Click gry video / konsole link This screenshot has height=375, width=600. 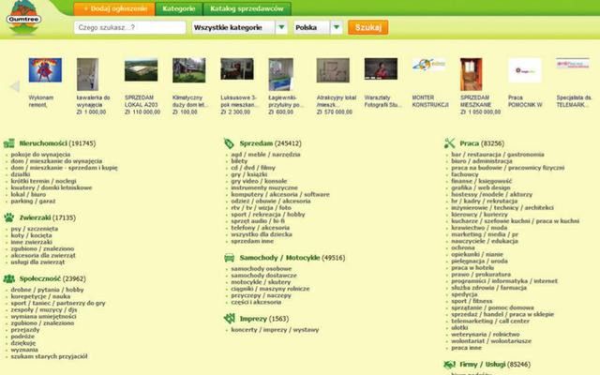tap(259, 181)
